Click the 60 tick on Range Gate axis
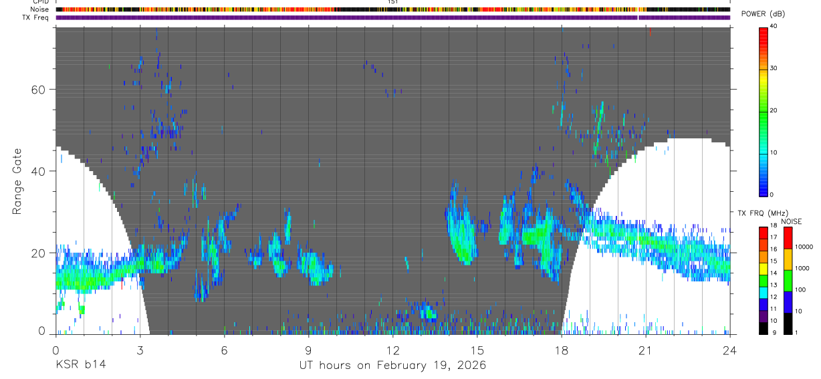Viewport: 821px width, 379px height. (x=39, y=89)
